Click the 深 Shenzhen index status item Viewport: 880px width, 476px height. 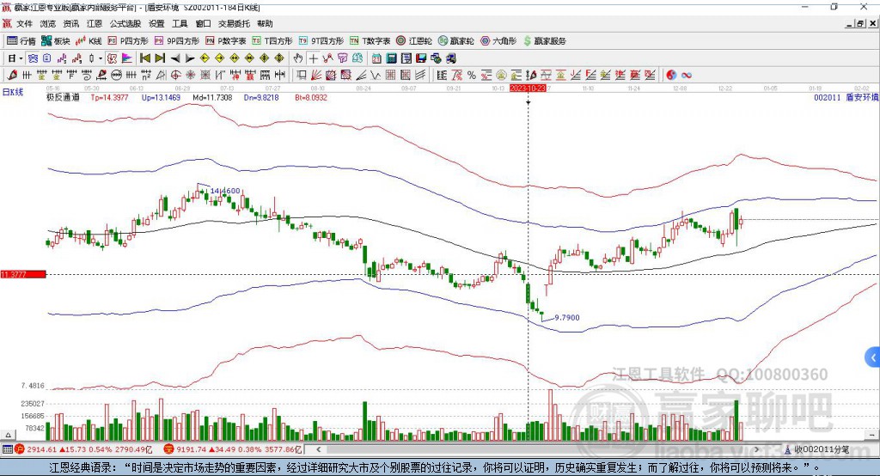tap(233, 449)
